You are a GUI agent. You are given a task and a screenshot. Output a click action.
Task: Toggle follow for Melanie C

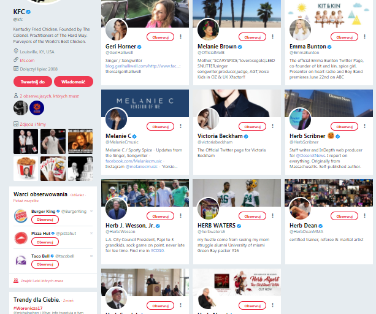pos(160,126)
